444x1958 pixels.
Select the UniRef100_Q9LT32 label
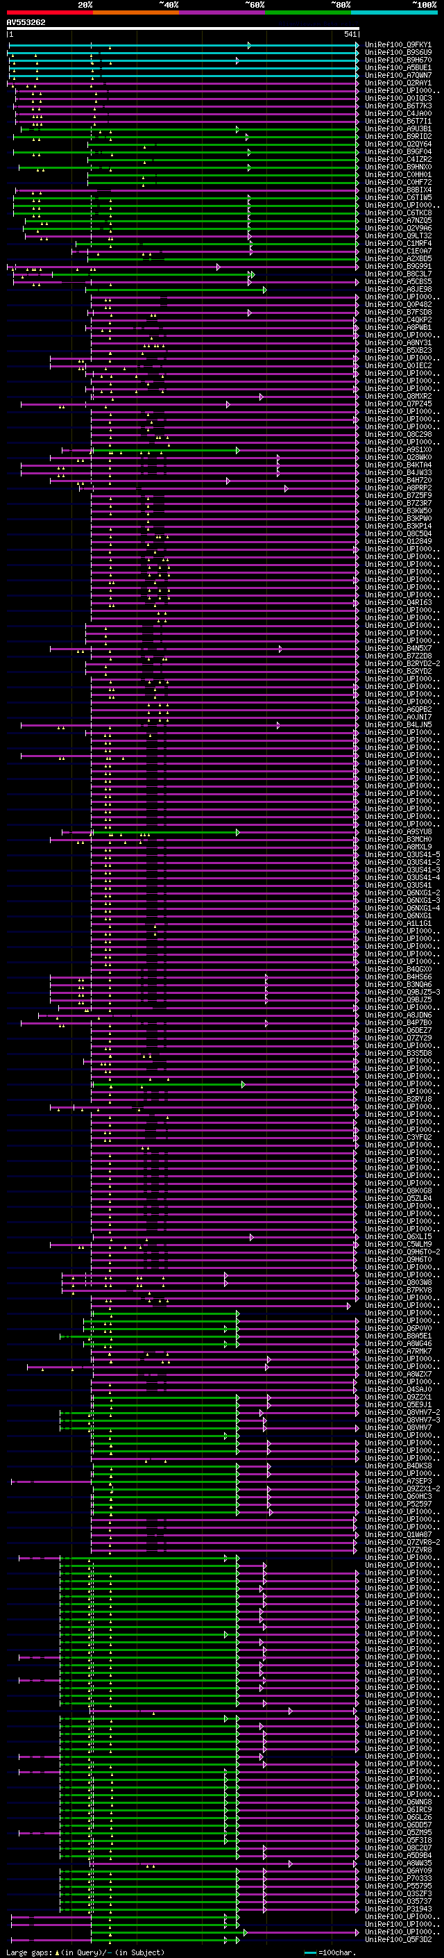click(x=398, y=235)
